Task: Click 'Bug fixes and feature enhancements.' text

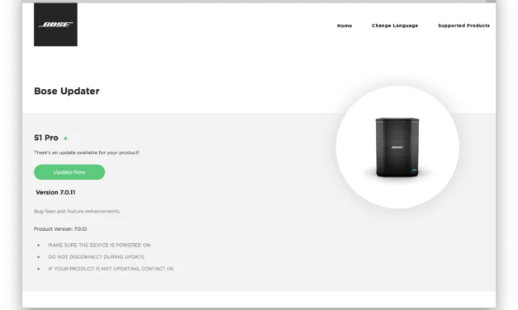Action: coord(77,211)
